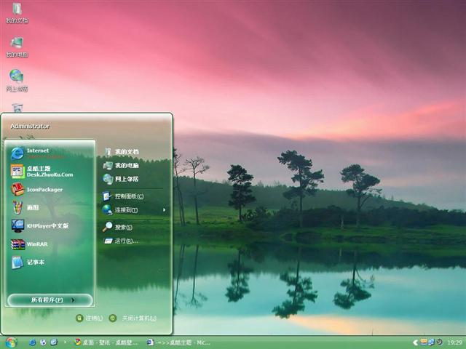Screen dimensions: 466x349
Task: Select the Recycle Bin desktop icon
Action: pyautogui.click(x=17, y=108)
